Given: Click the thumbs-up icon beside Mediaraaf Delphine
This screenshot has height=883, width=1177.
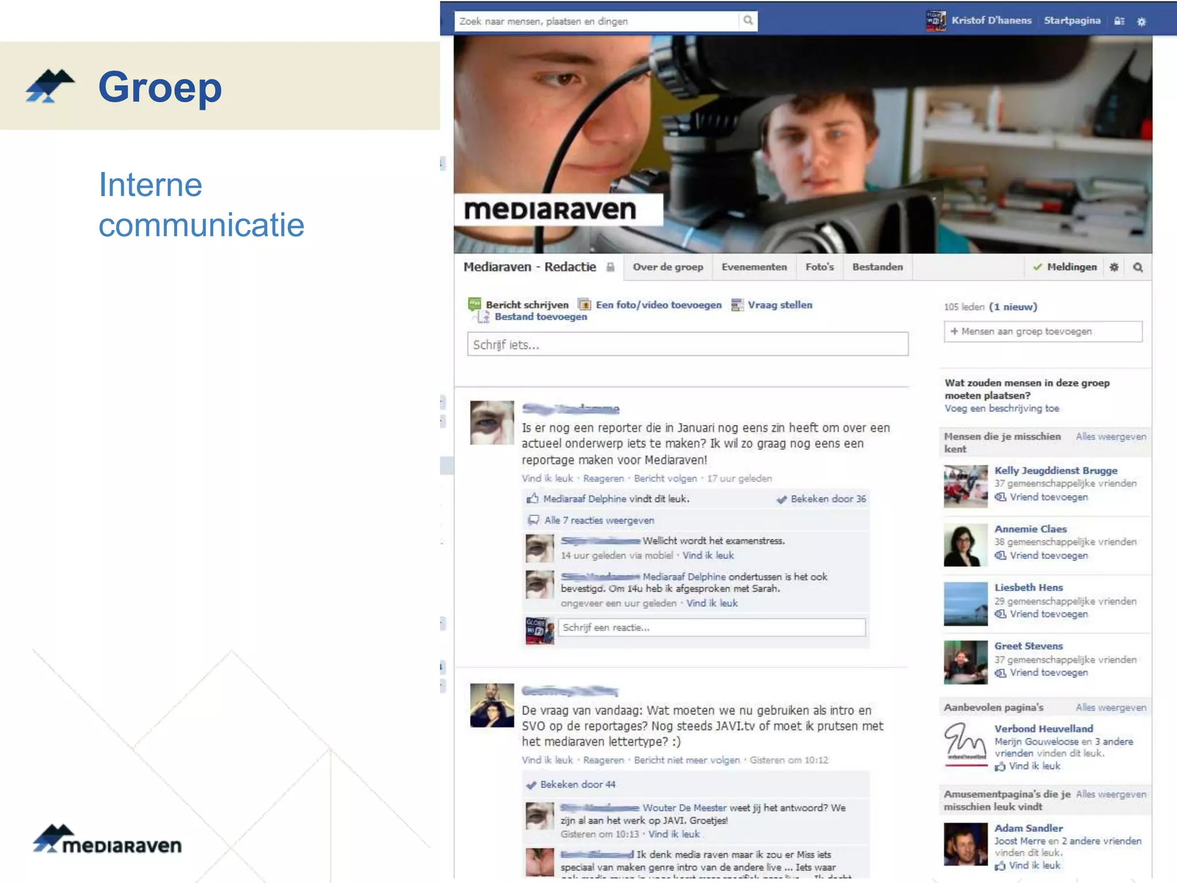Looking at the screenshot, I should point(532,498).
